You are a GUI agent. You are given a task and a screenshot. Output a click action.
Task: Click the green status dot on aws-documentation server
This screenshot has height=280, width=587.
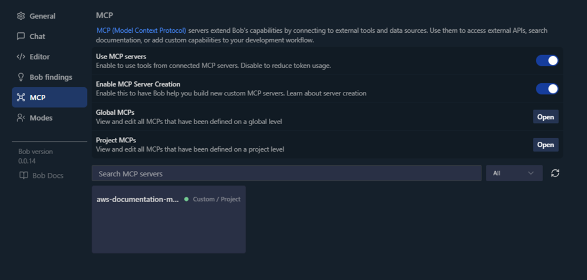[x=186, y=199]
